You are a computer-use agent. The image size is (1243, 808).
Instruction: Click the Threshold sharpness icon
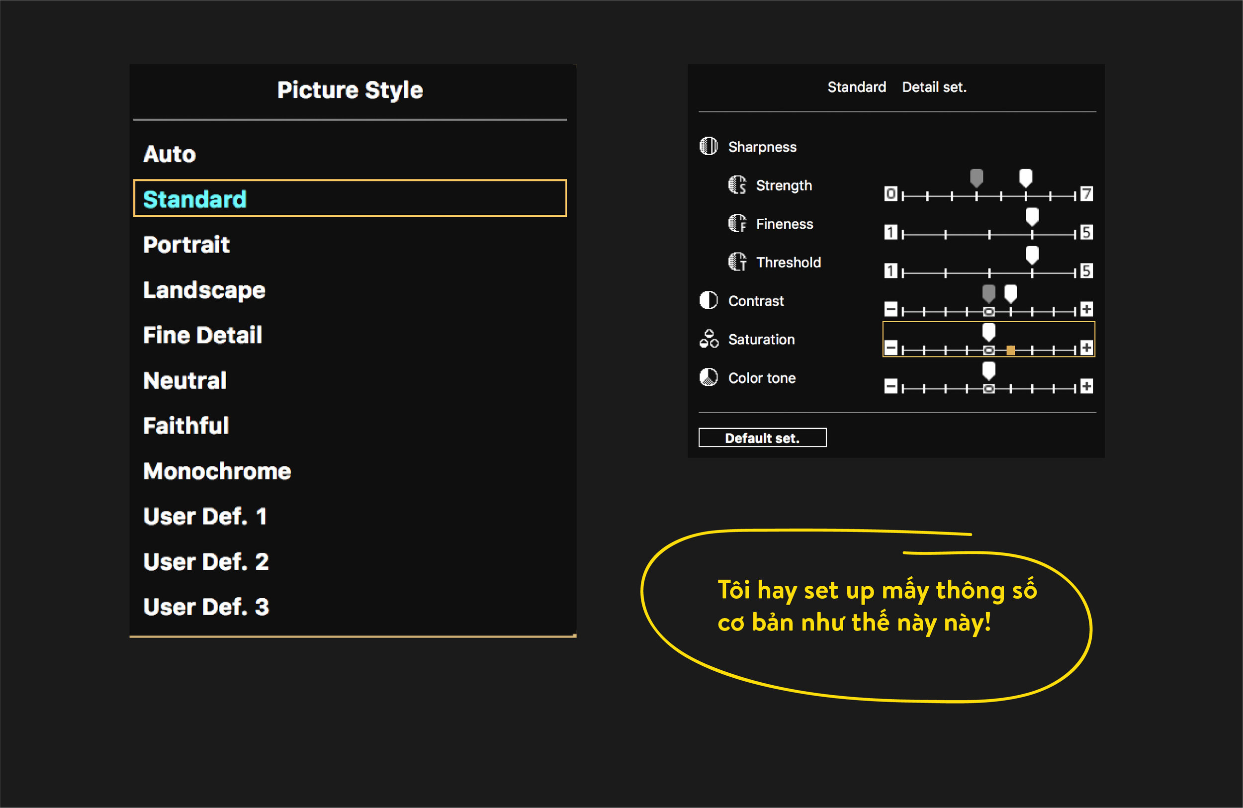737,262
